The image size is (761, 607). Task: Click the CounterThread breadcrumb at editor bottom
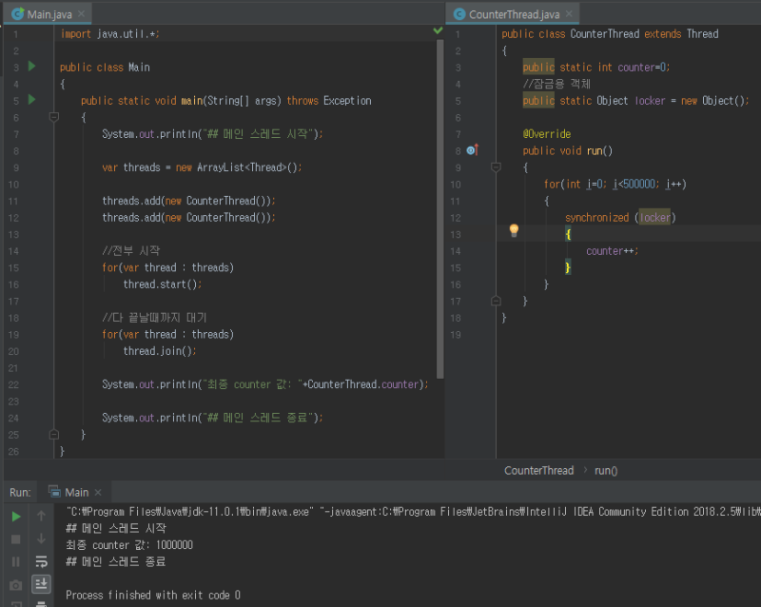click(x=538, y=470)
